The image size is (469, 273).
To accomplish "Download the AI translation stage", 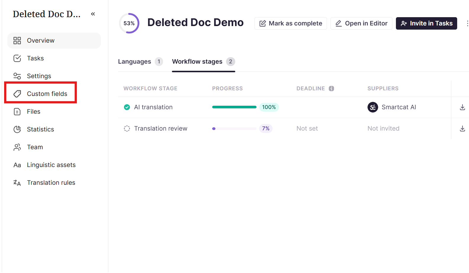I will pos(462,107).
